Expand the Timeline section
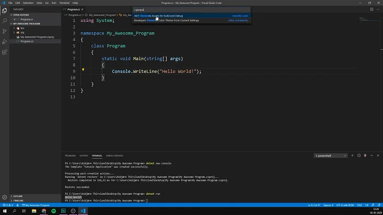 tap(35, 201)
